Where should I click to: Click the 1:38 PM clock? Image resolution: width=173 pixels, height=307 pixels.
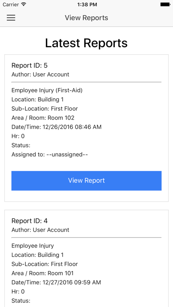tap(87, 4)
